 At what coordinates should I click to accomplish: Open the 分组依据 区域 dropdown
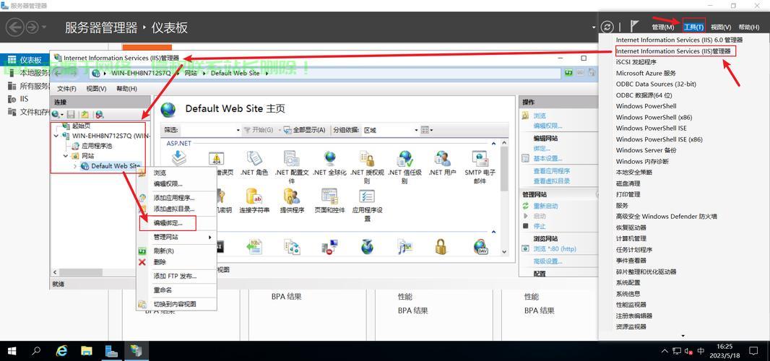[x=390, y=130]
